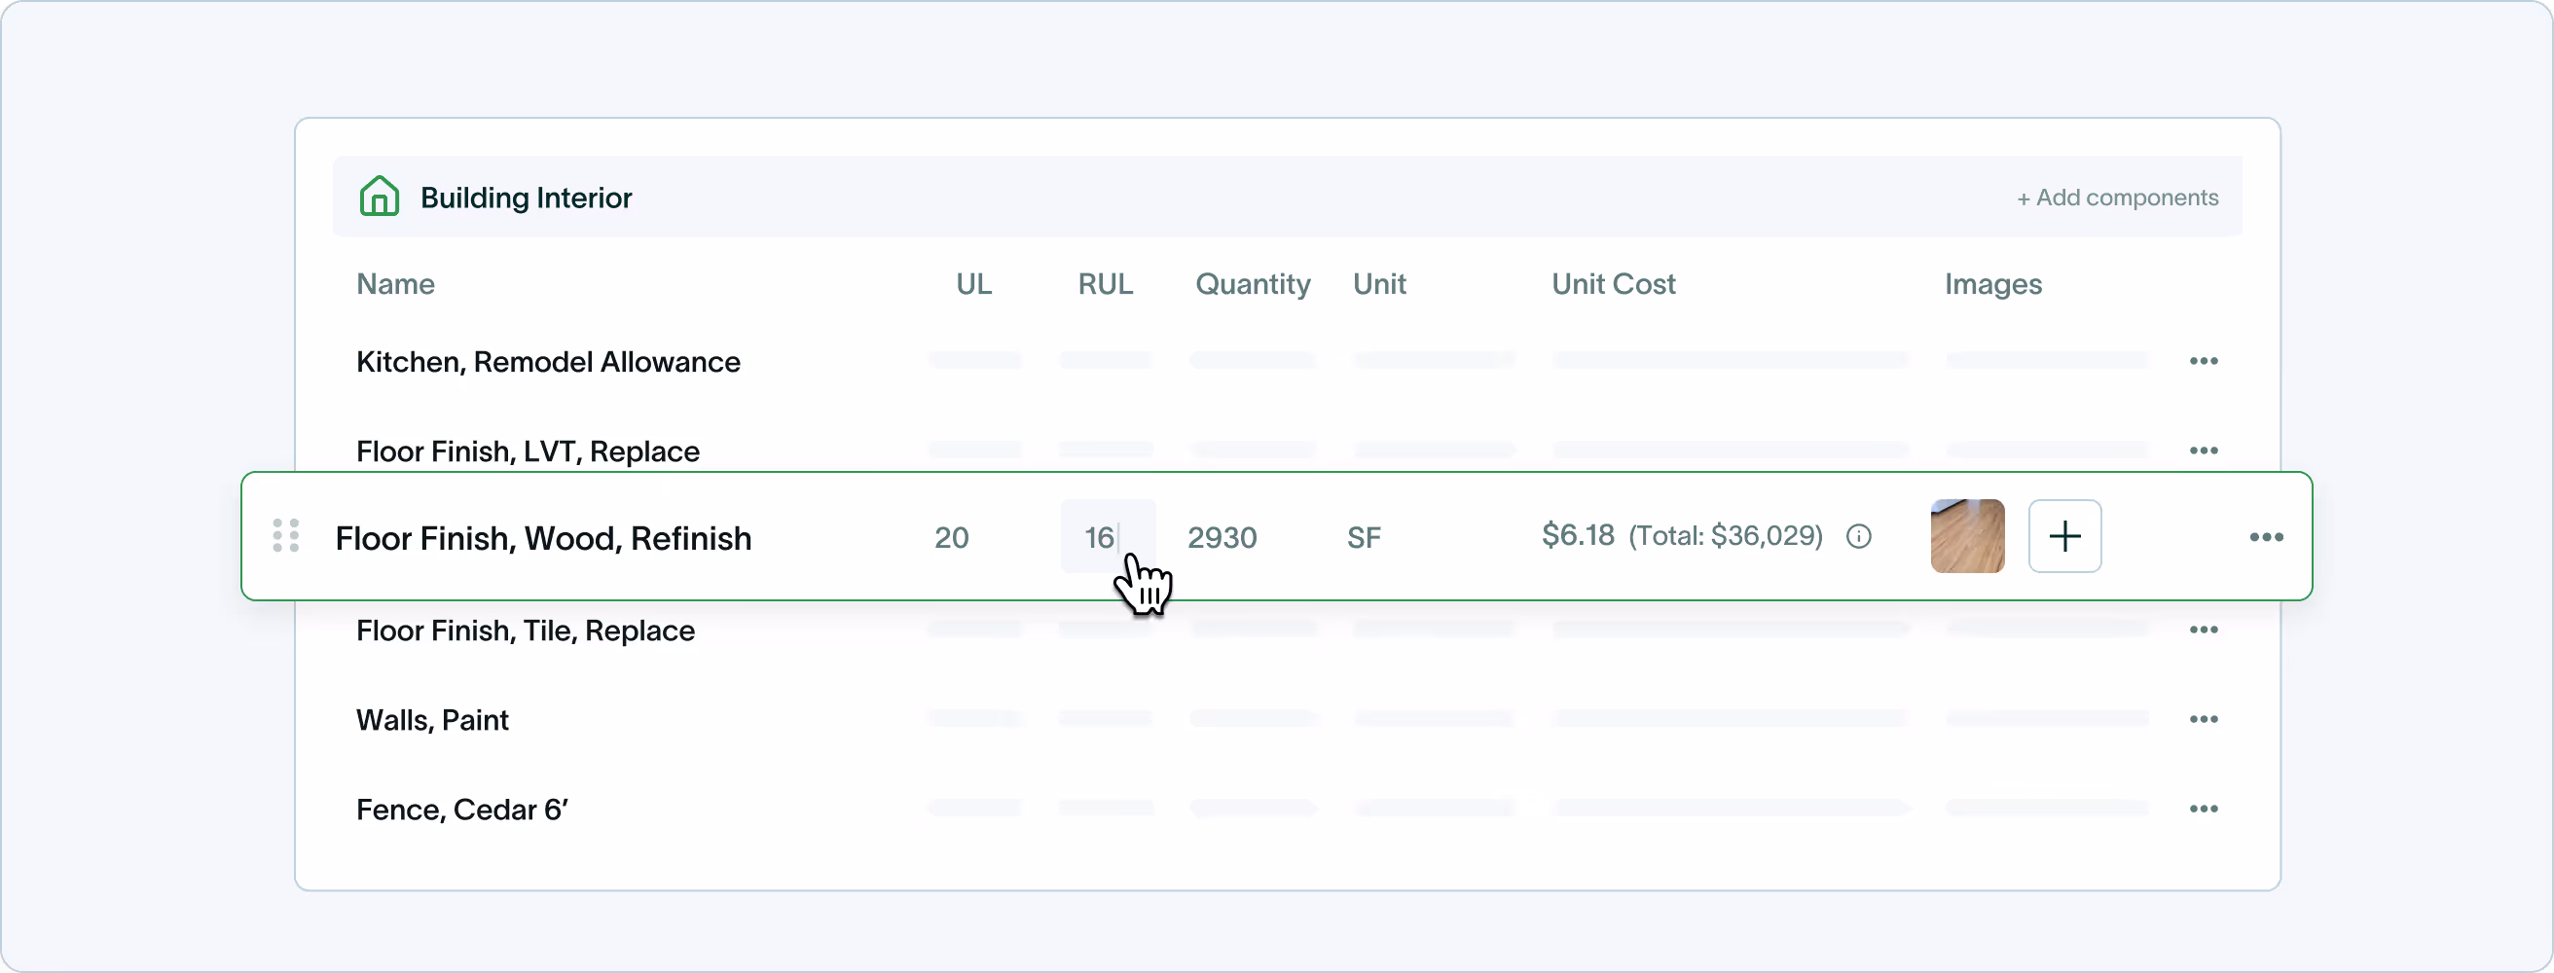Click the plus icon to add another image
This screenshot has height=973, width=2554.
pyautogui.click(x=2065, y=536)
